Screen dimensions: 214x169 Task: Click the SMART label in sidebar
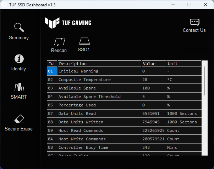tap(19, 97)
